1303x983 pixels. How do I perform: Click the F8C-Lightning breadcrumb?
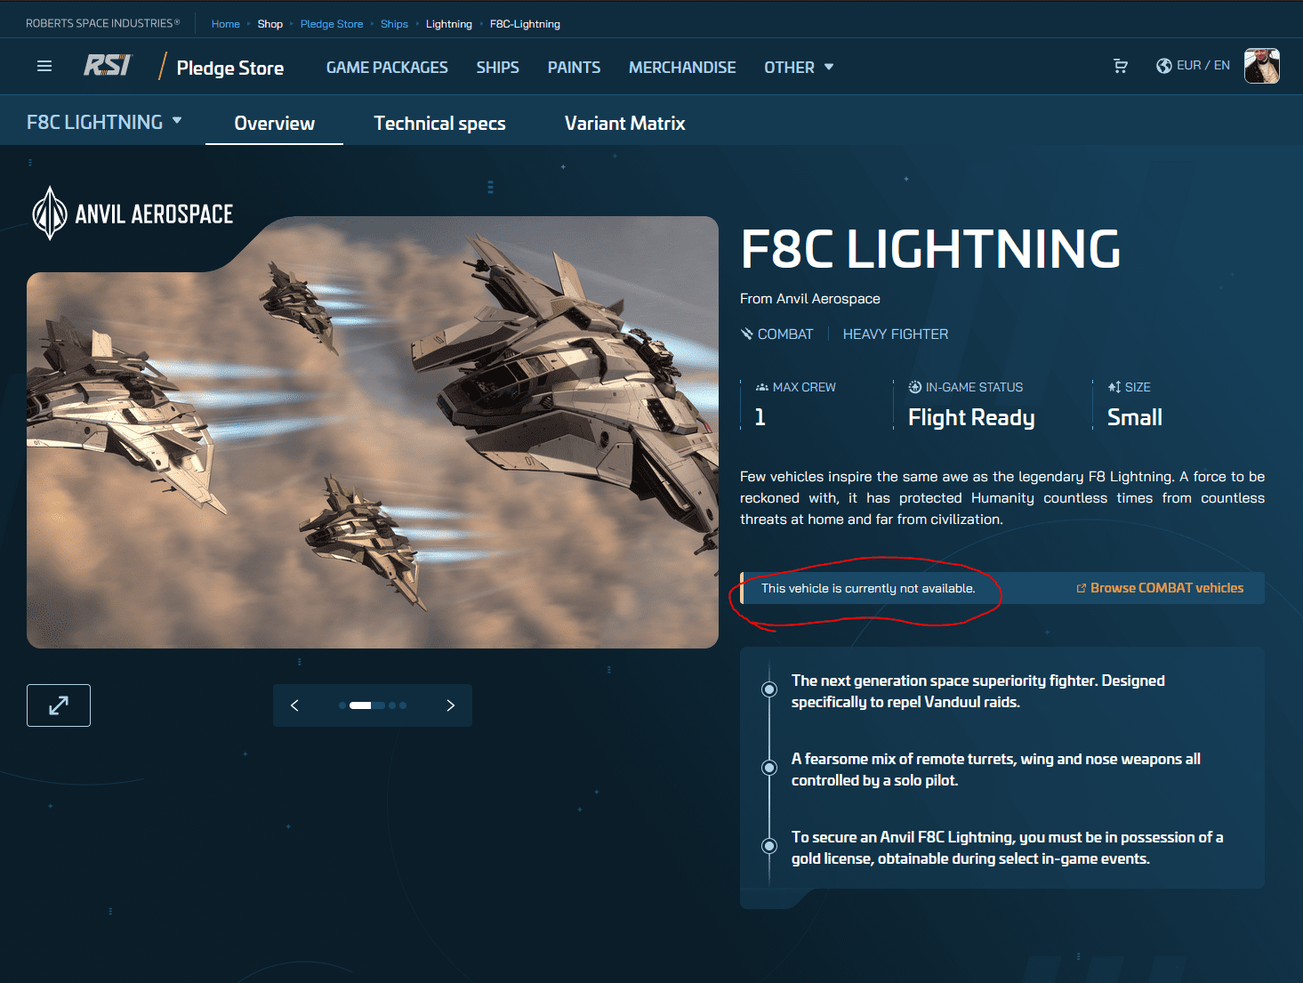point(525,24)
